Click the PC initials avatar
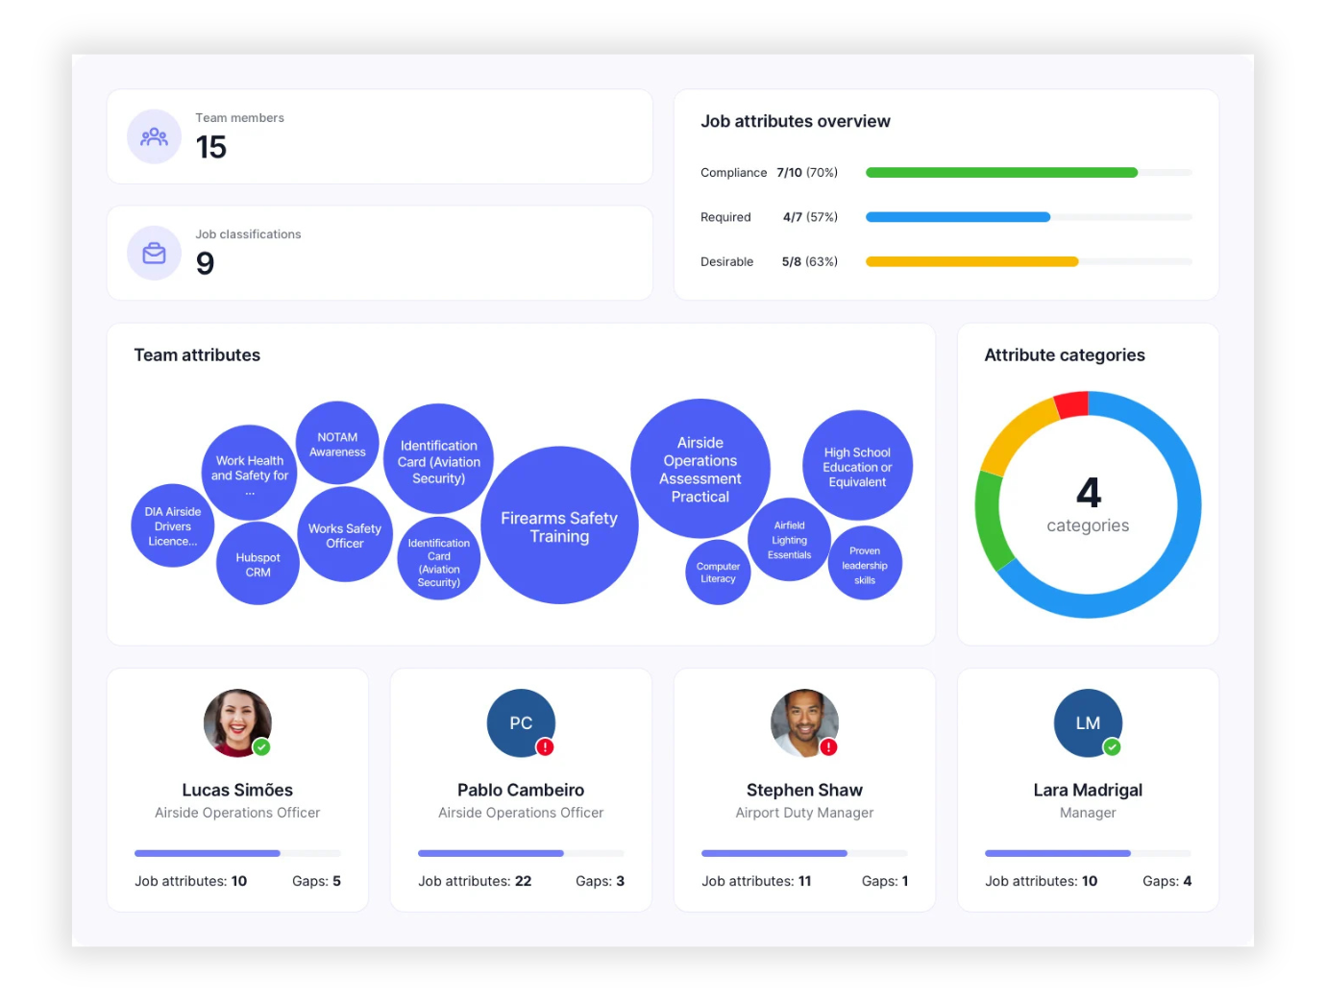 (x=521, y=722)
